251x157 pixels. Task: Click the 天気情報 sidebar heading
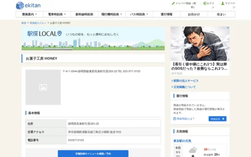coord(182,131)
